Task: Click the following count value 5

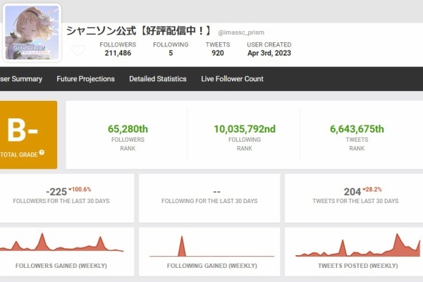Action: (x=171, y=53)
